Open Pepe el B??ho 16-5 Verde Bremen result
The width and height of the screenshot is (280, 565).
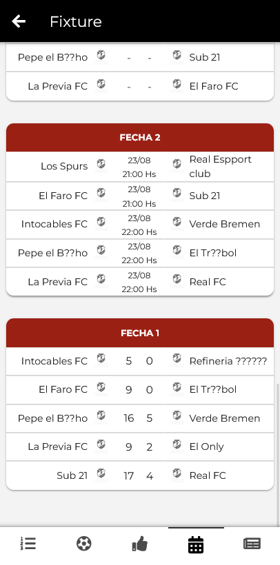[x=140, y=418]
